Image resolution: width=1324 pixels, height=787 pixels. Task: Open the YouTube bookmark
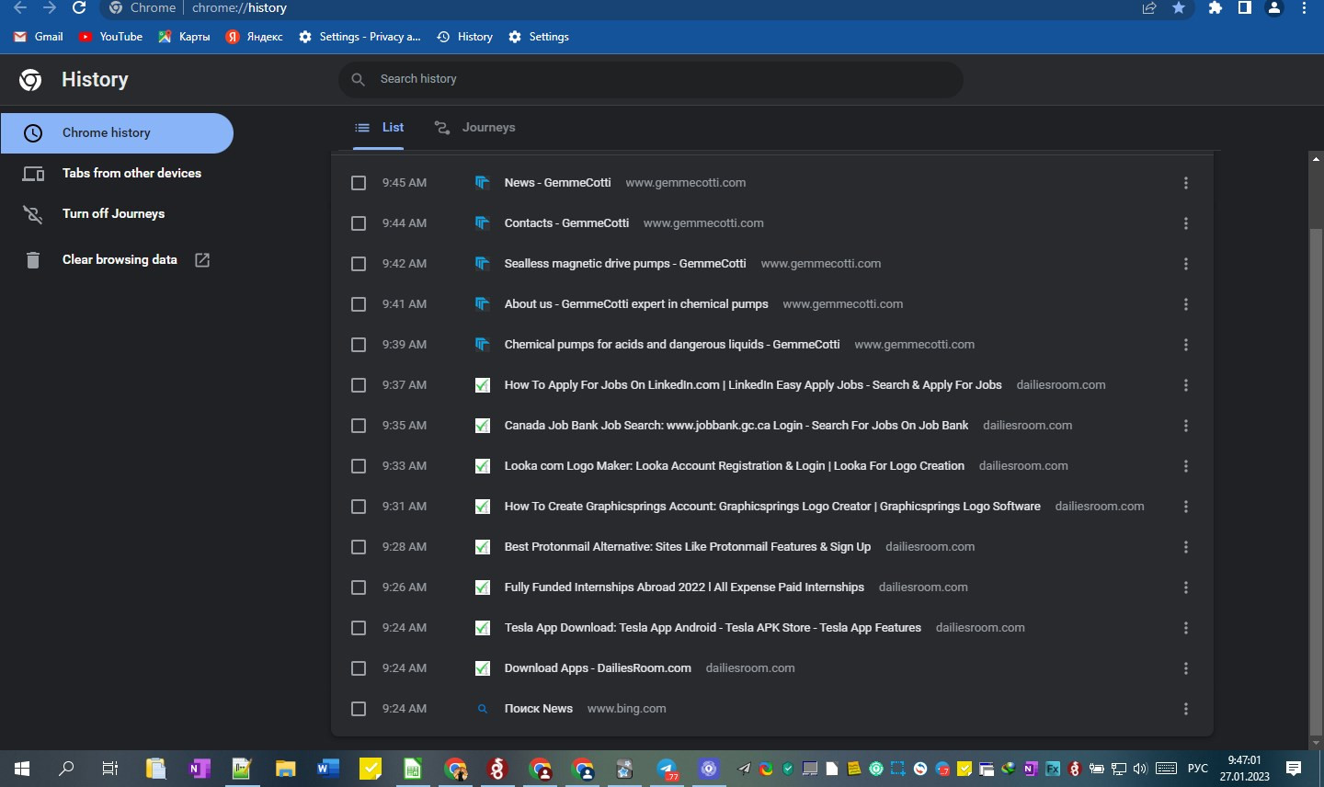(110, 37)
